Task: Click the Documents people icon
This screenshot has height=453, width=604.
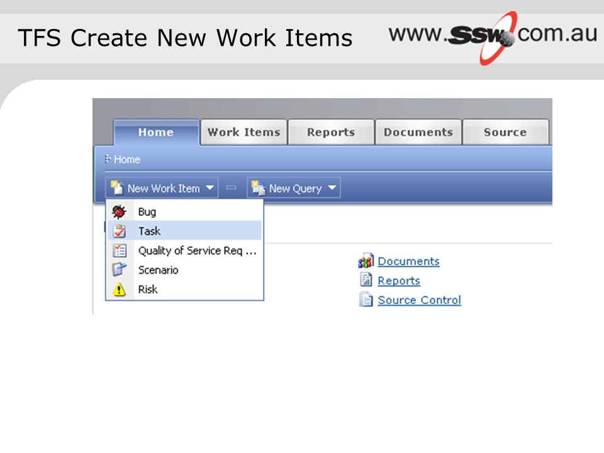Action: click(366, 260)
